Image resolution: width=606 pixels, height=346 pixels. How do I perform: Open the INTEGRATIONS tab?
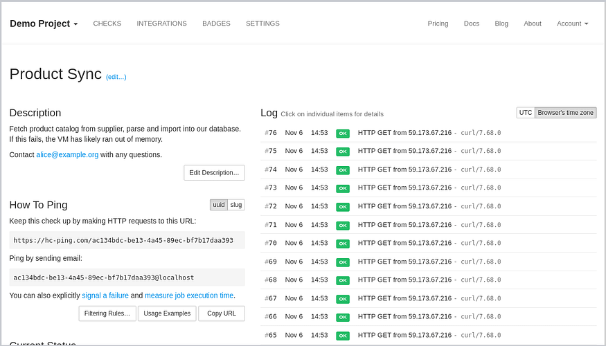point(161,24)
